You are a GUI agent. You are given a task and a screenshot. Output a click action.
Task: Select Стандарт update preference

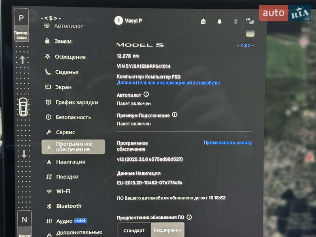point(134,230)
